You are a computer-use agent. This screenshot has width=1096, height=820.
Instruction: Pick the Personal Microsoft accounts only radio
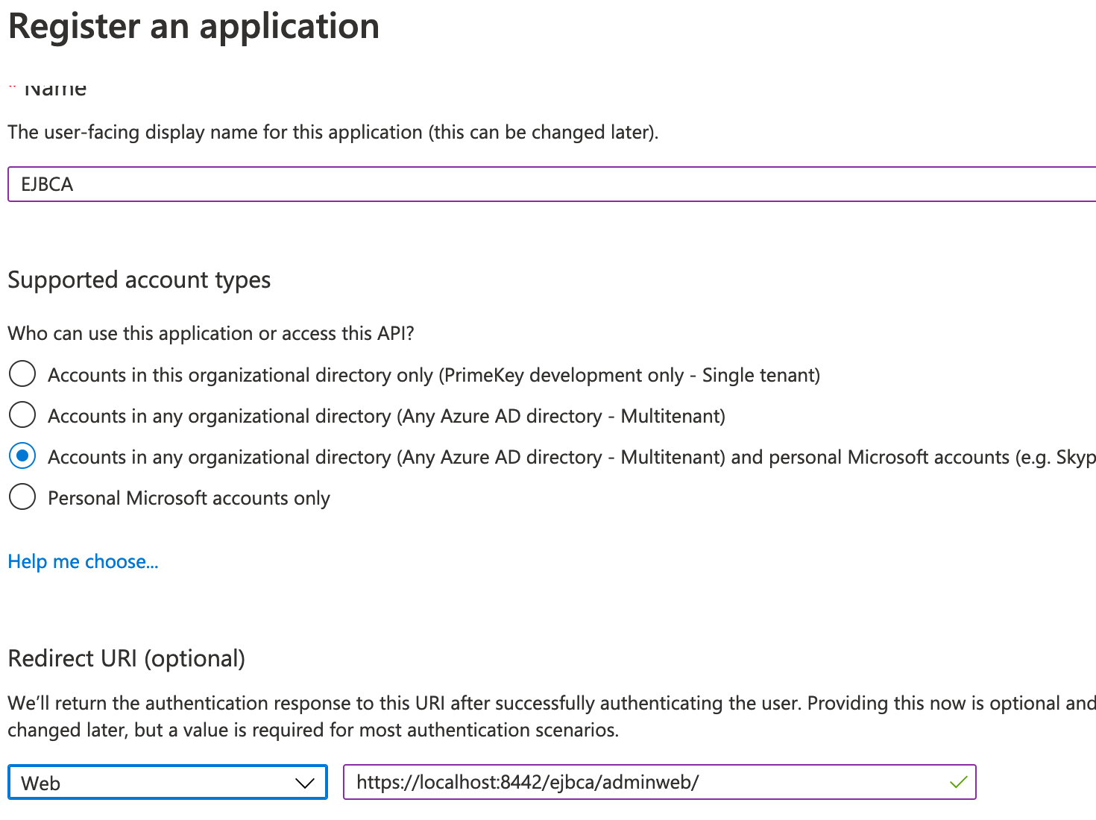pos(22,496)
